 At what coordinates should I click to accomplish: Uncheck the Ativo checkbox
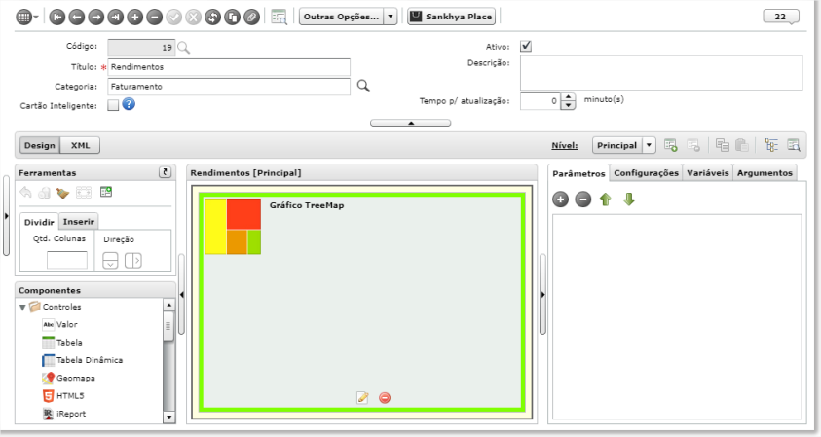(x=526, y=46)
